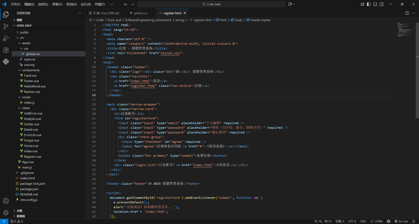Image resolution: width=419 pixels, height=224 pixels.
Task: Toggle the bottom panel
Action: tap(375, 4)
